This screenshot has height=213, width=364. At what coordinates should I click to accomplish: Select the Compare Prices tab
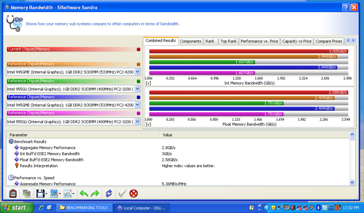[x=329, y=41]
